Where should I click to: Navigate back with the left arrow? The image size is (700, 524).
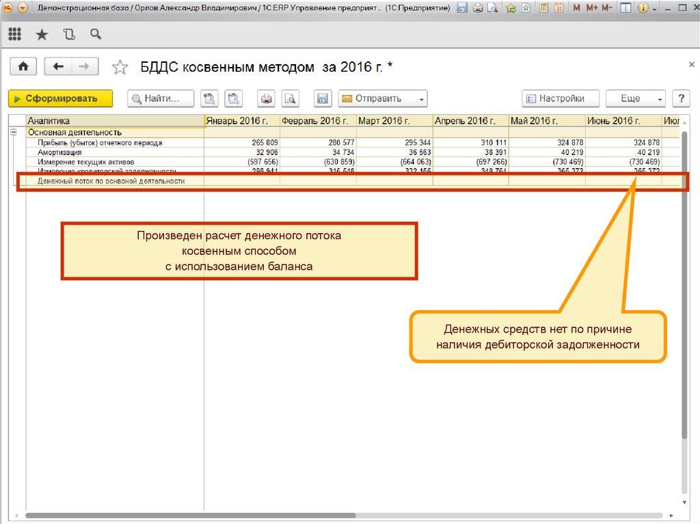pyautogui.click(x=58, y=66)
